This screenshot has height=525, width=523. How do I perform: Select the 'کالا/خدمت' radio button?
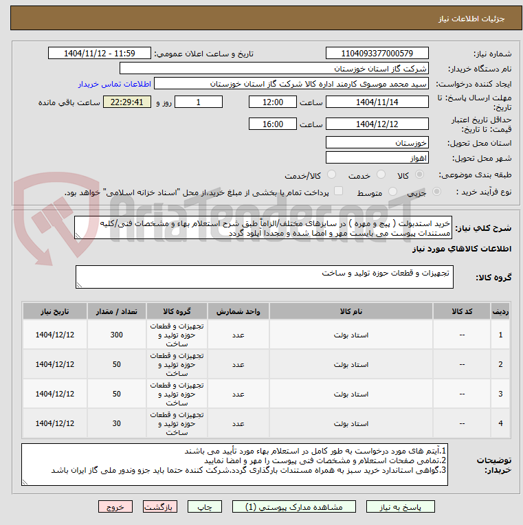click(x=331, y=175)
